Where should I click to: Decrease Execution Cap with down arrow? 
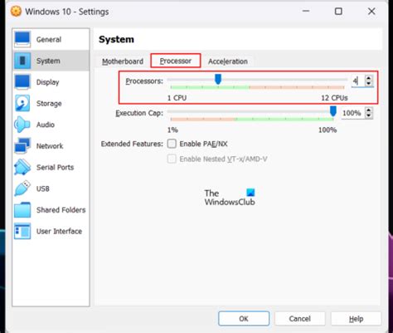coord(369,115)
